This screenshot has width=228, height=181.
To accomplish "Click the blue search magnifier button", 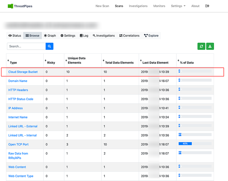I will 49,46.
